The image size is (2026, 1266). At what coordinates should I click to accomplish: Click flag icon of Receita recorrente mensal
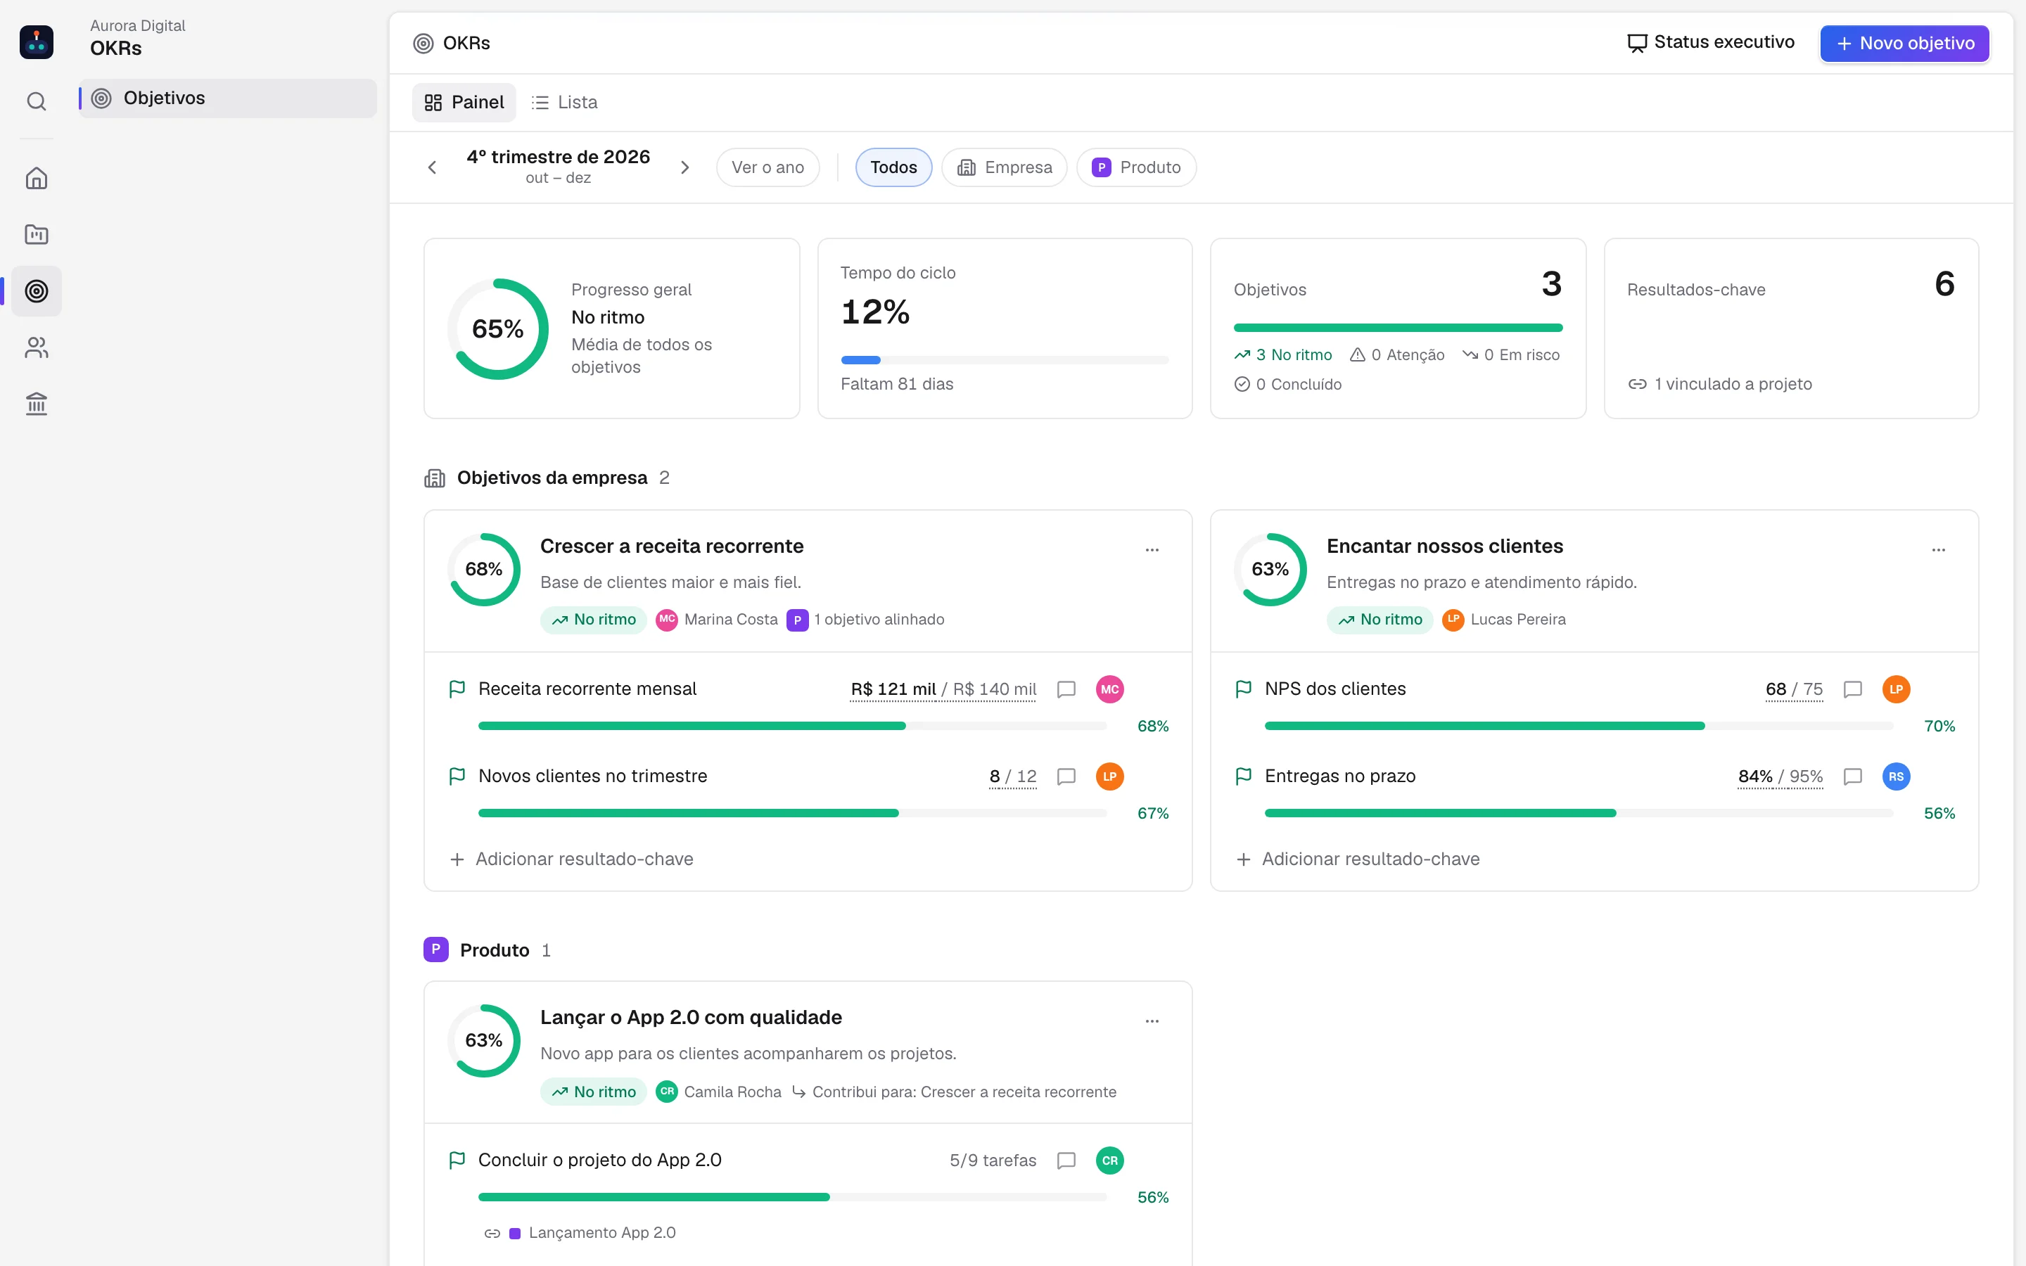457,689
